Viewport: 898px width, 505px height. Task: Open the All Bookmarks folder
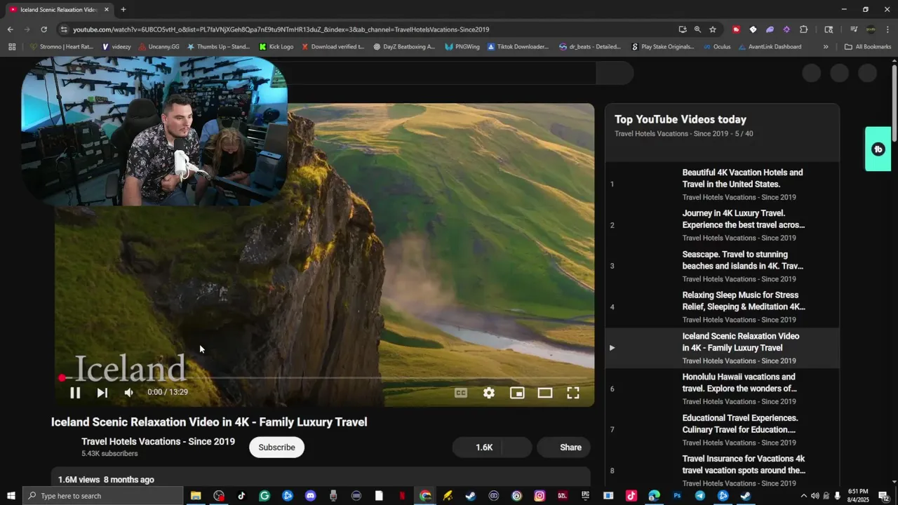pyautogui.click(x=868, y=47)
